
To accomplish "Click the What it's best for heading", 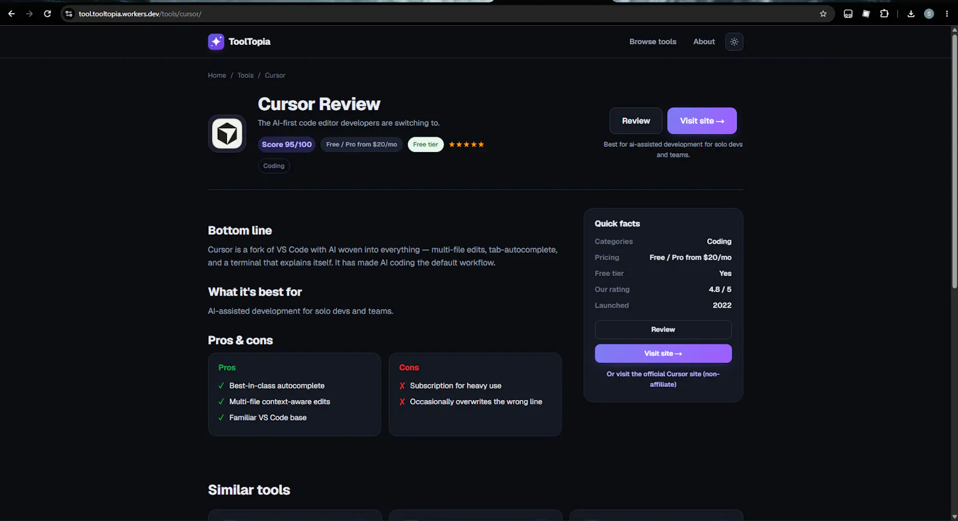I will [x=255, y=292].
